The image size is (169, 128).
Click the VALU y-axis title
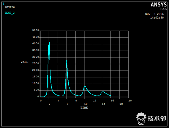click(24, 62)
